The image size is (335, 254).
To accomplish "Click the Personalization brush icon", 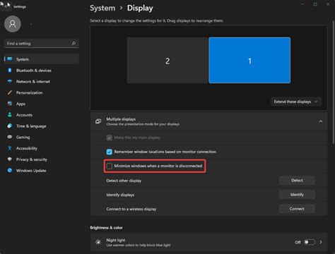I will coord(10,92).
